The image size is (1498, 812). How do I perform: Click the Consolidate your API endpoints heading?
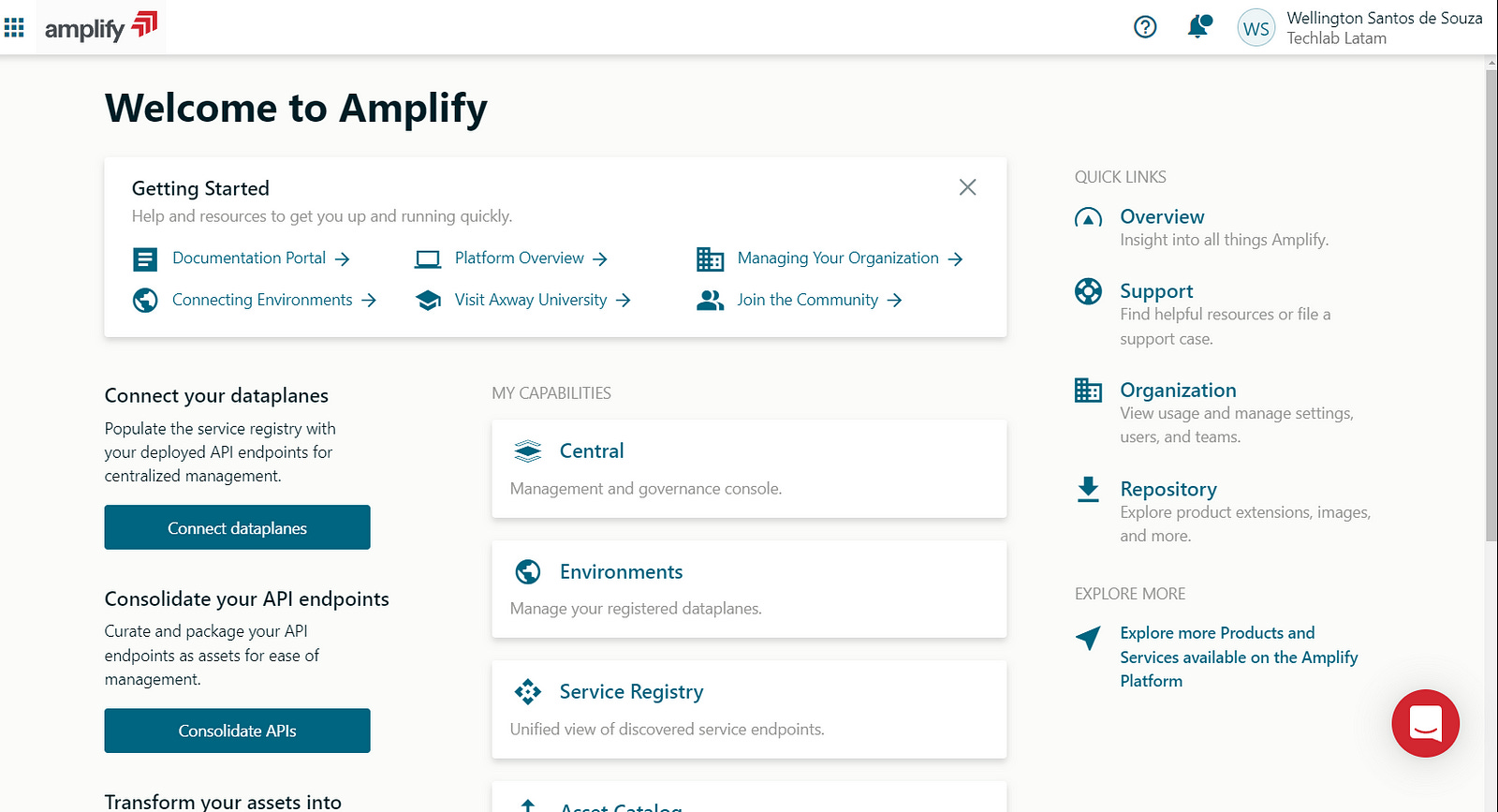[246, 598]
